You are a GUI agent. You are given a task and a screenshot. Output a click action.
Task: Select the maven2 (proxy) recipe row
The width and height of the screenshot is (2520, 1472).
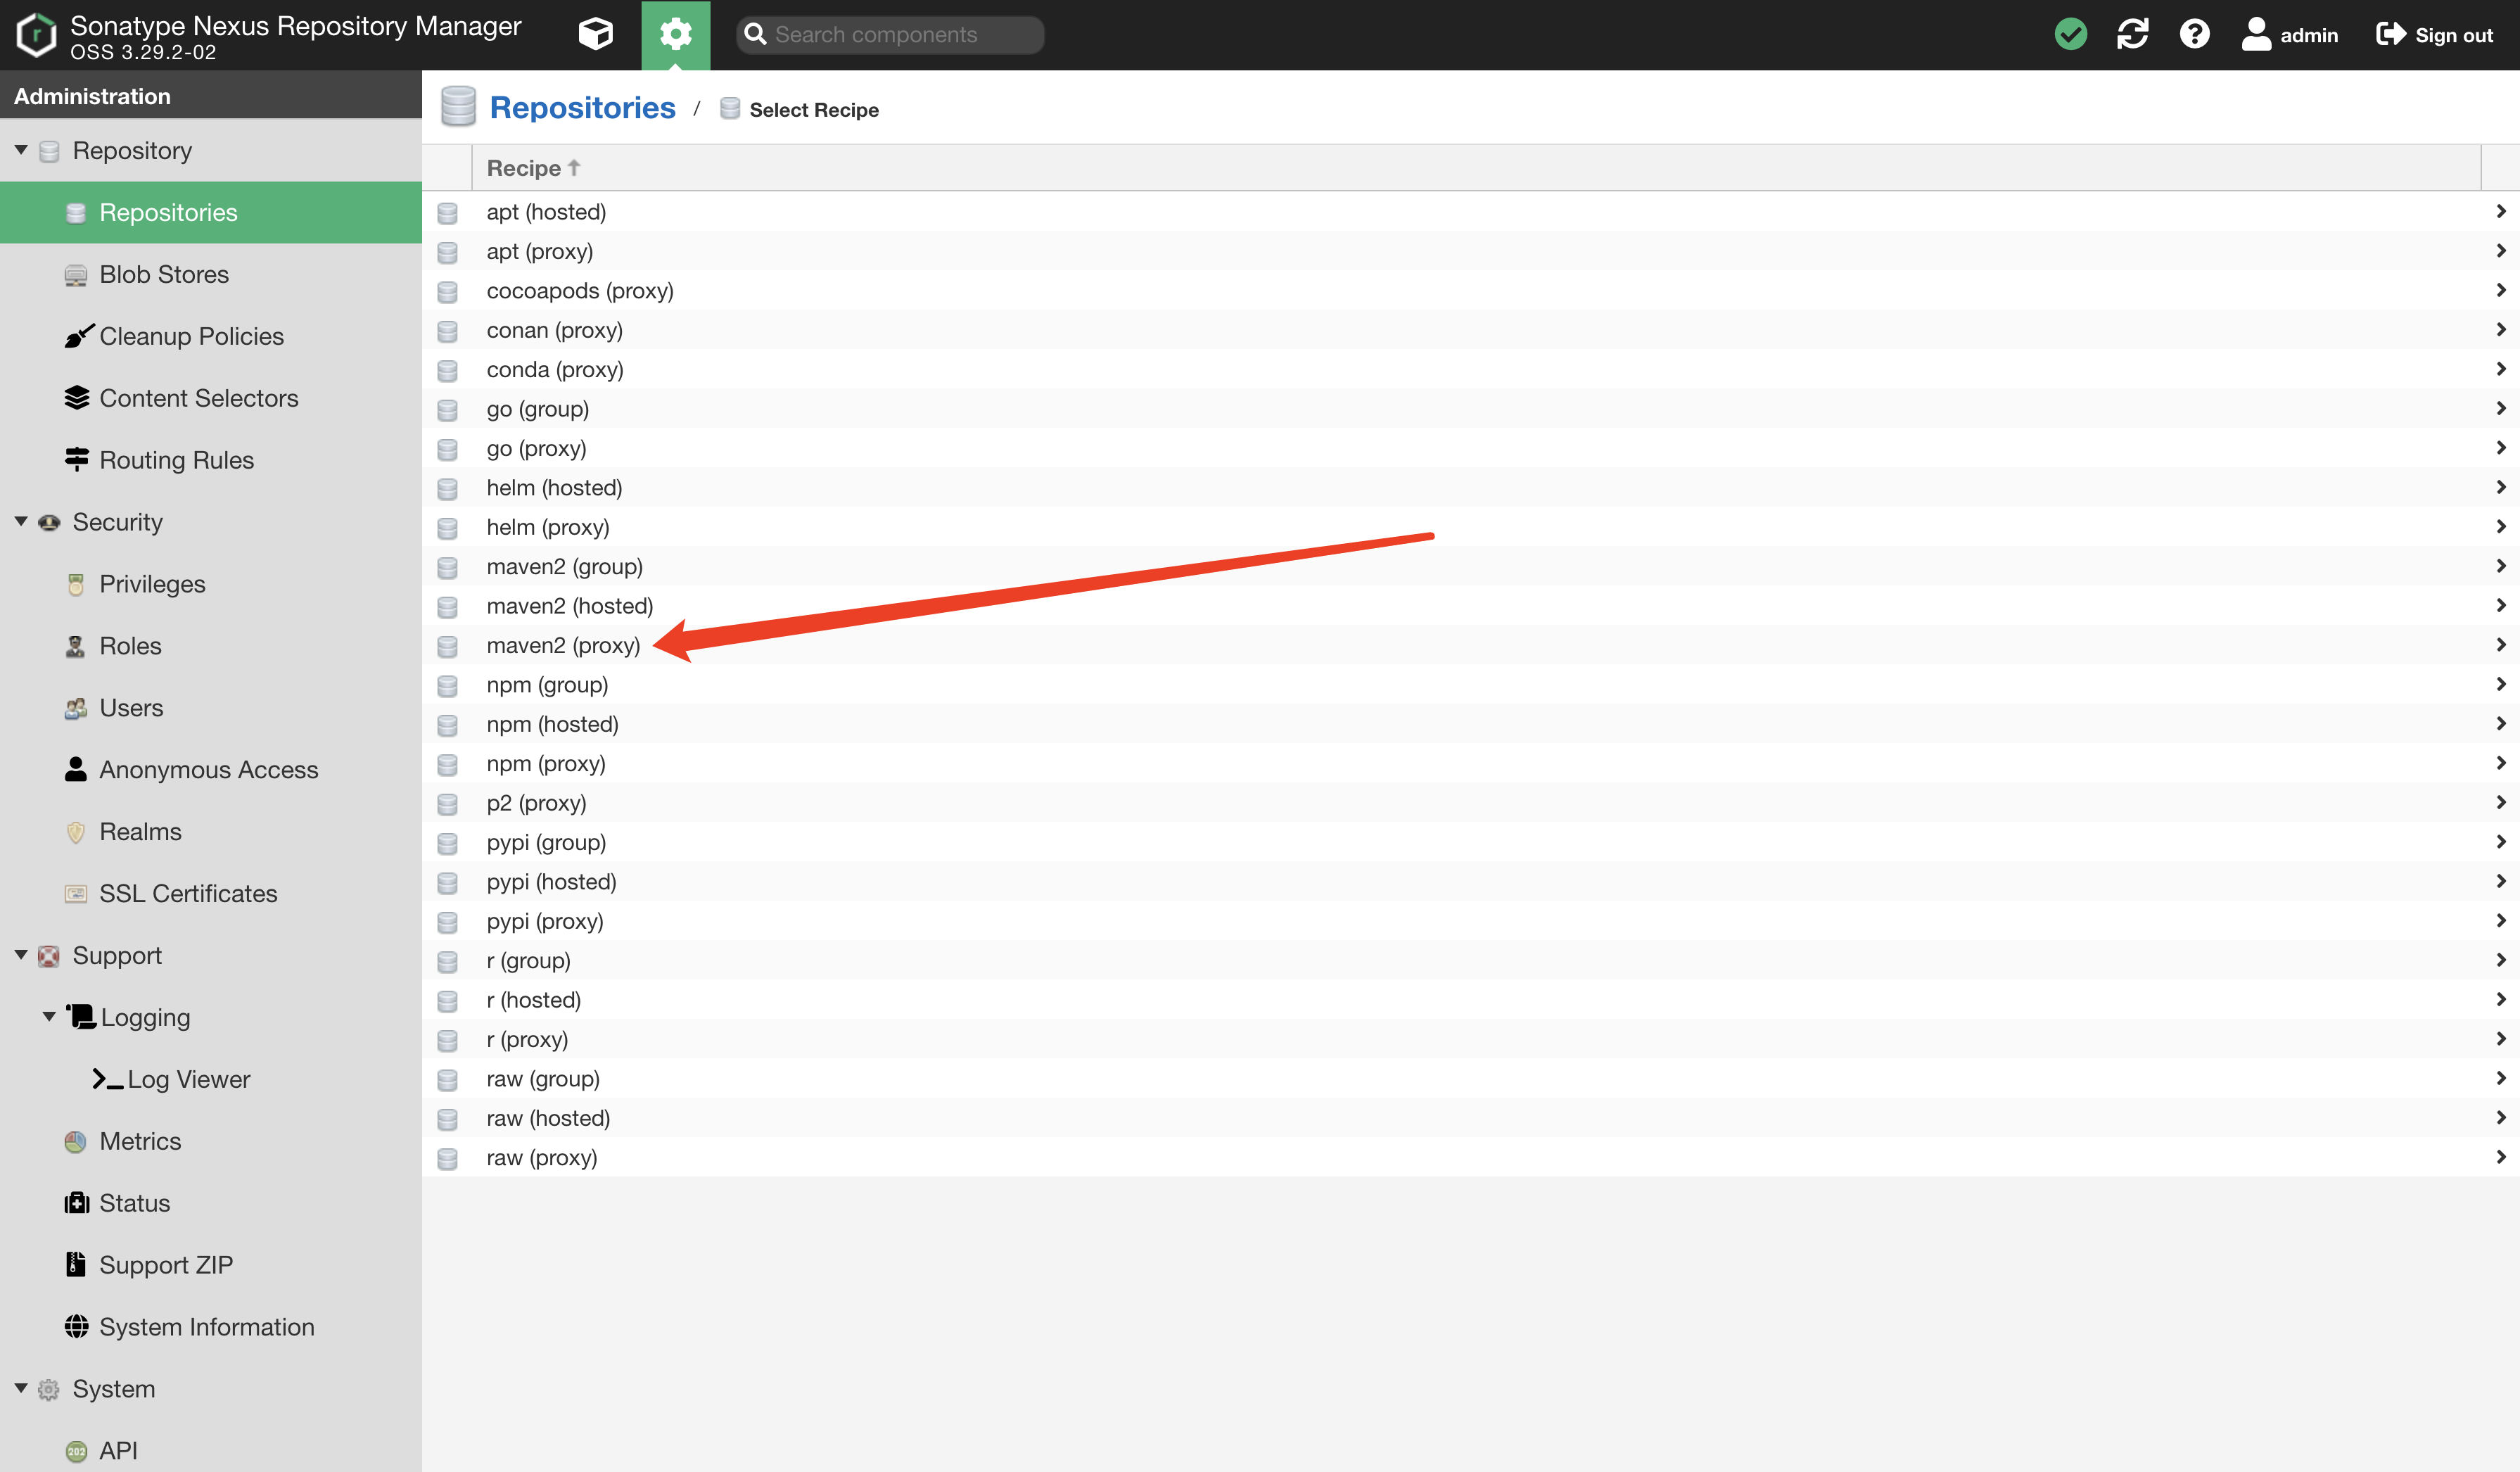tap(563, 645)
